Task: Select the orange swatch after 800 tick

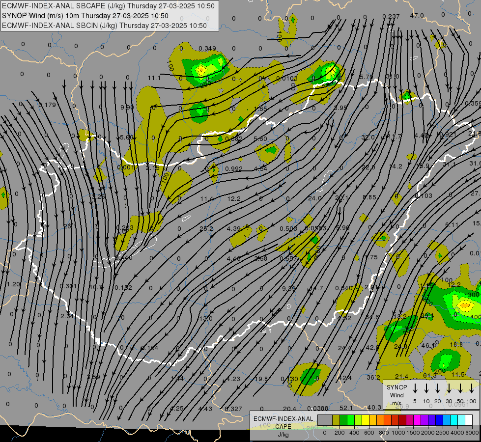Action: 388,420
